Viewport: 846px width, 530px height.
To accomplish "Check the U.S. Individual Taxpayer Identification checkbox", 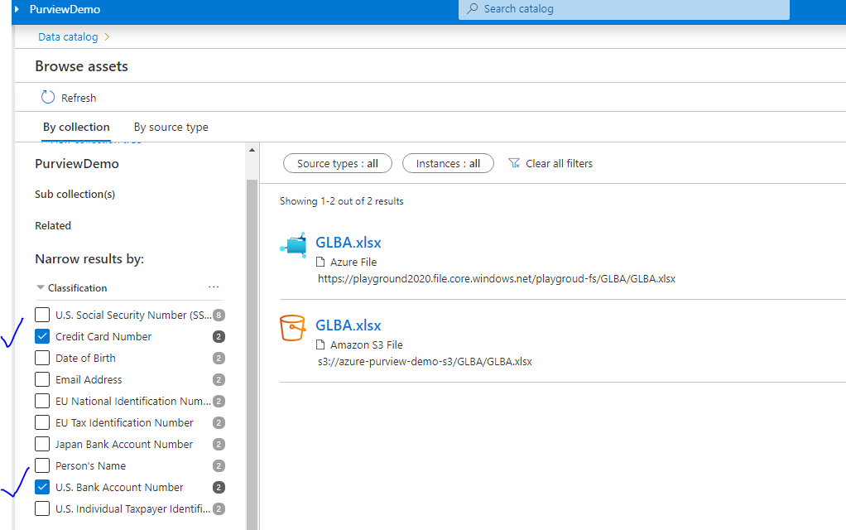I will click(x=42, y=508).
